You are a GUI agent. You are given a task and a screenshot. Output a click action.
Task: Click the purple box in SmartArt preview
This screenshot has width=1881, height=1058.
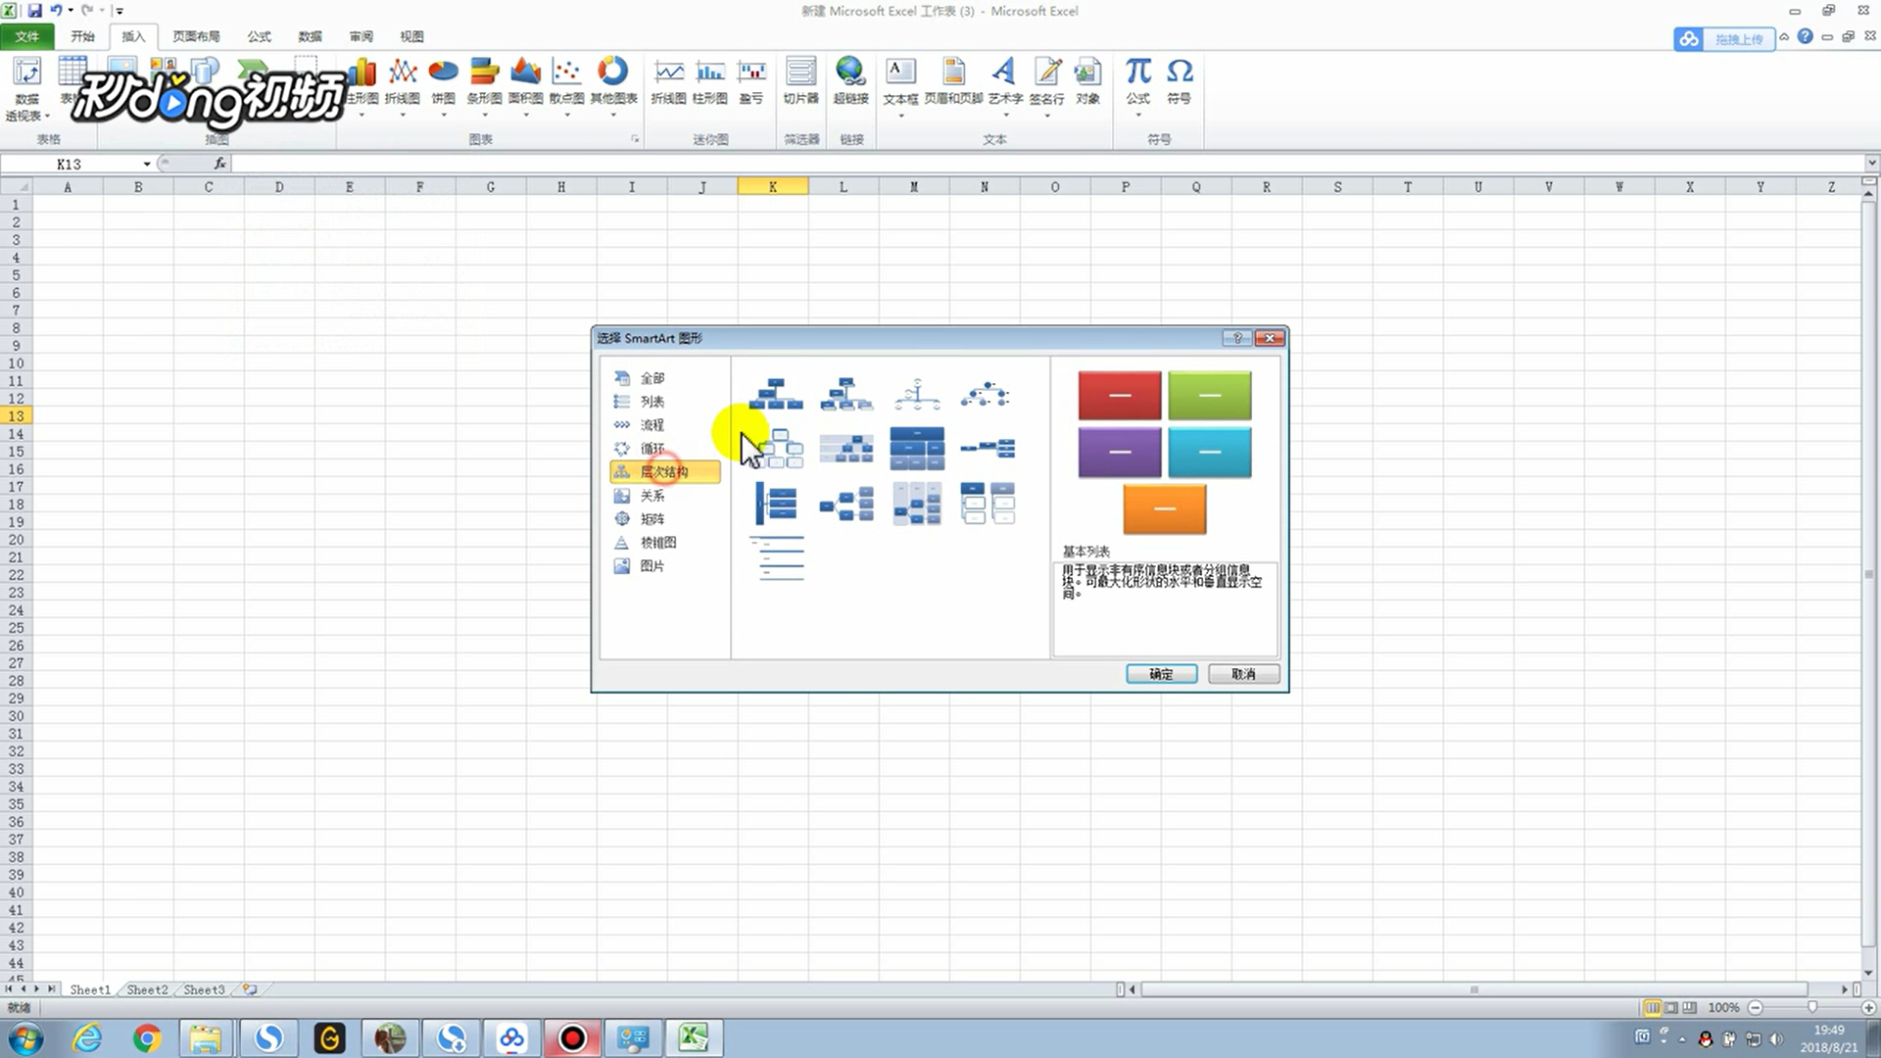coord(1119,452)
